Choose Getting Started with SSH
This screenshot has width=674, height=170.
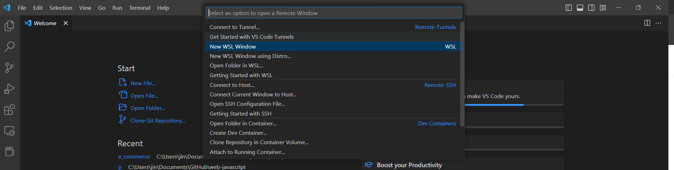pyautogui.click(x=333, y=113)
